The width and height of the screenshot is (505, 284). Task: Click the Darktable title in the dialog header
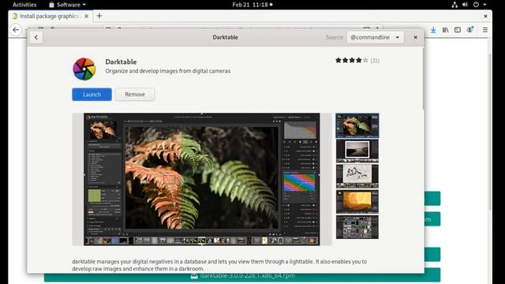pyautogui.click(x=225, y=37)
